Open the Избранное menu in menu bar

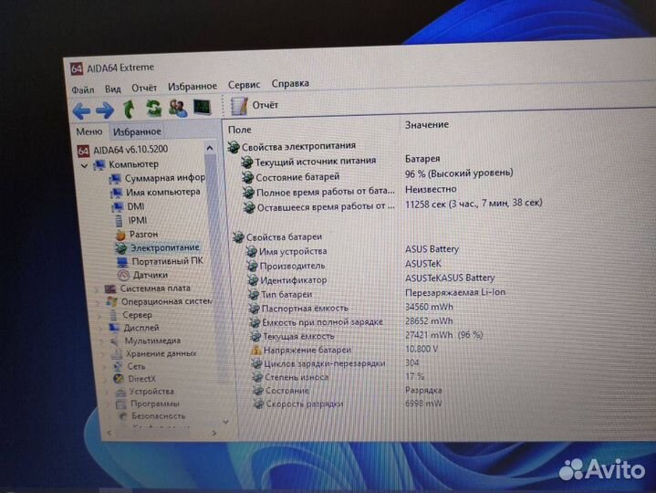(193, 87)
